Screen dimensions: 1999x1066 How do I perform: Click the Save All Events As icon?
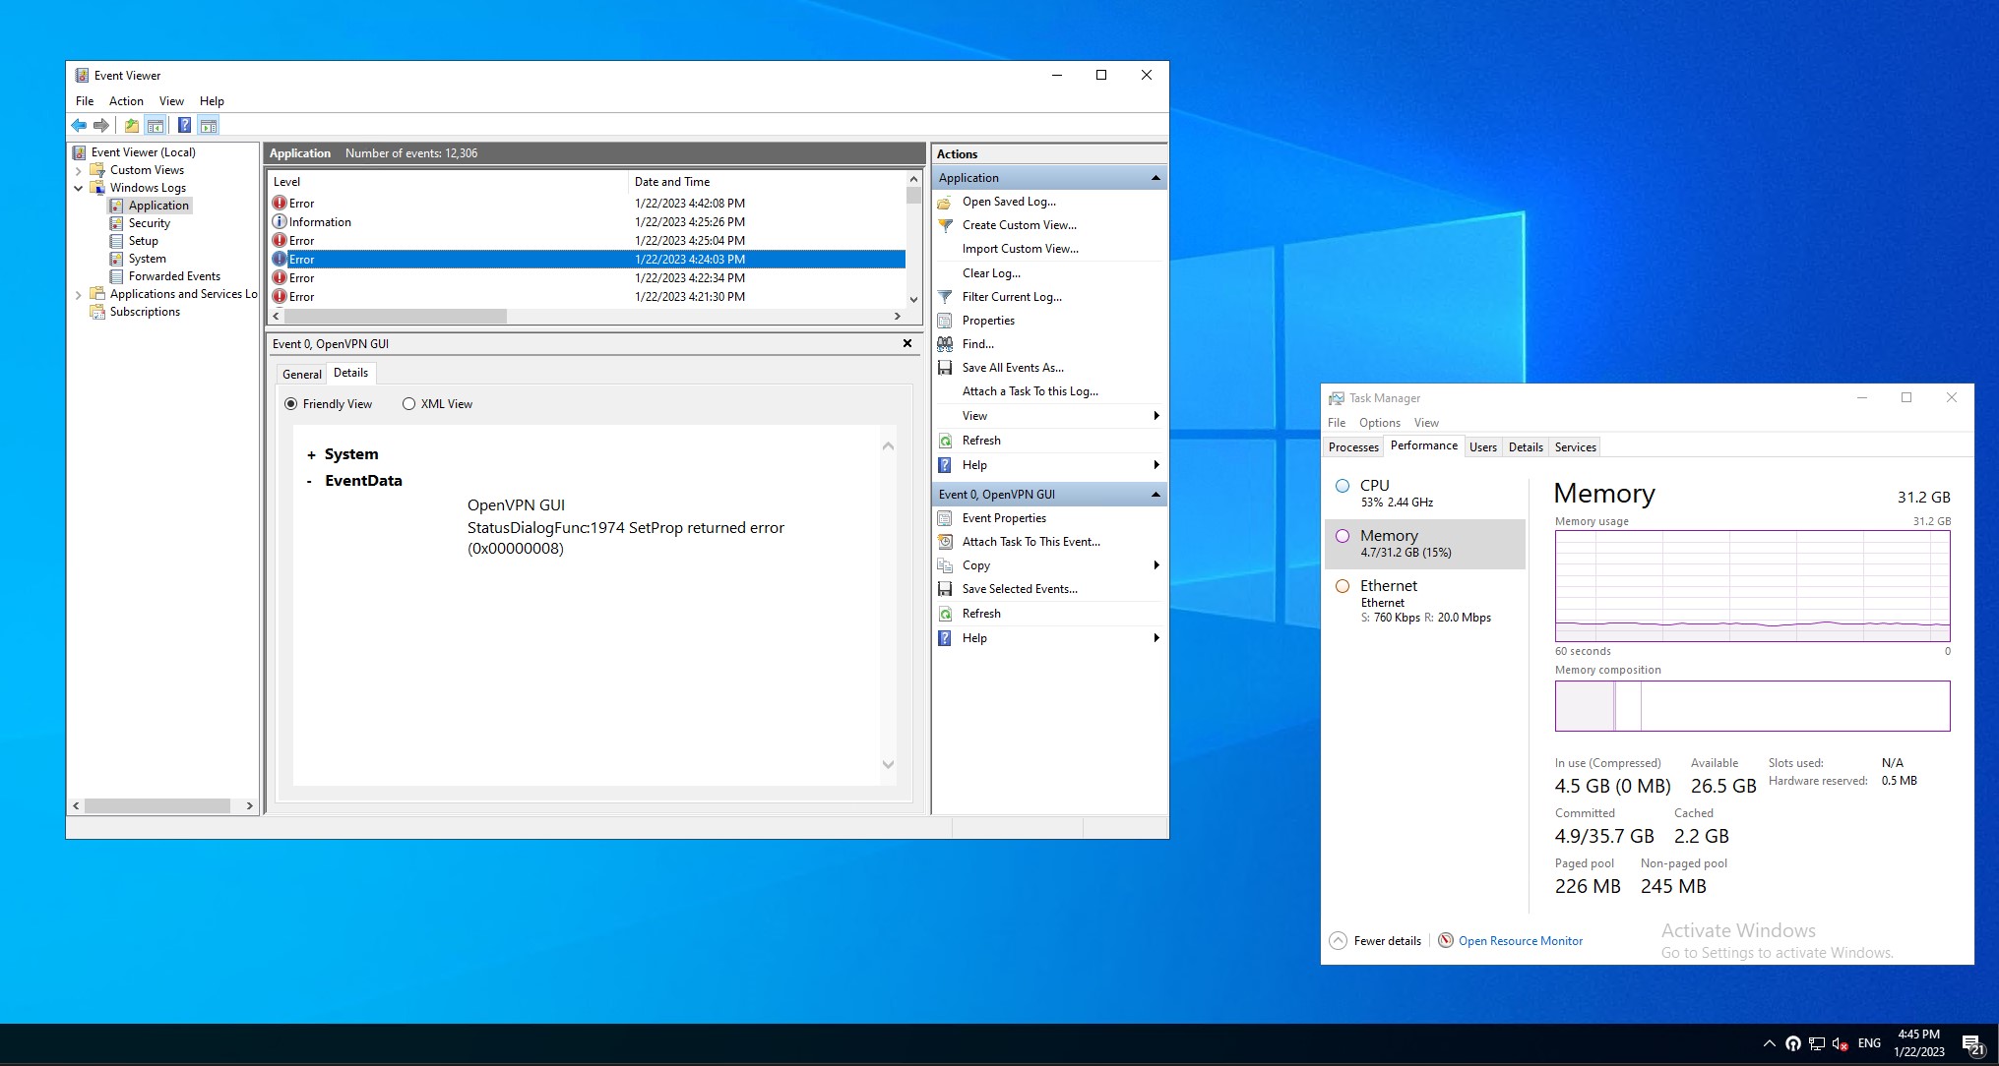(945, 368)
